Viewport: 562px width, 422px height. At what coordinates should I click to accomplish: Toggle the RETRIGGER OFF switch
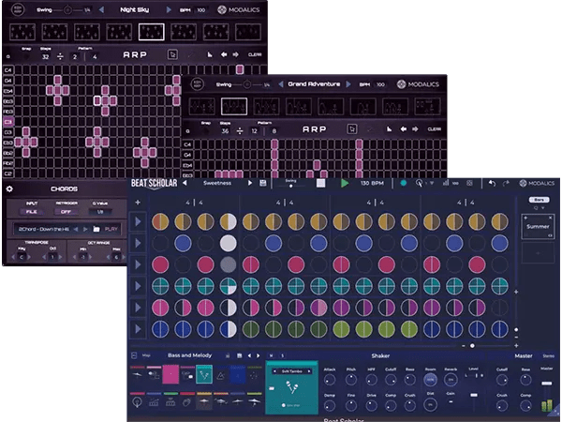66,212
